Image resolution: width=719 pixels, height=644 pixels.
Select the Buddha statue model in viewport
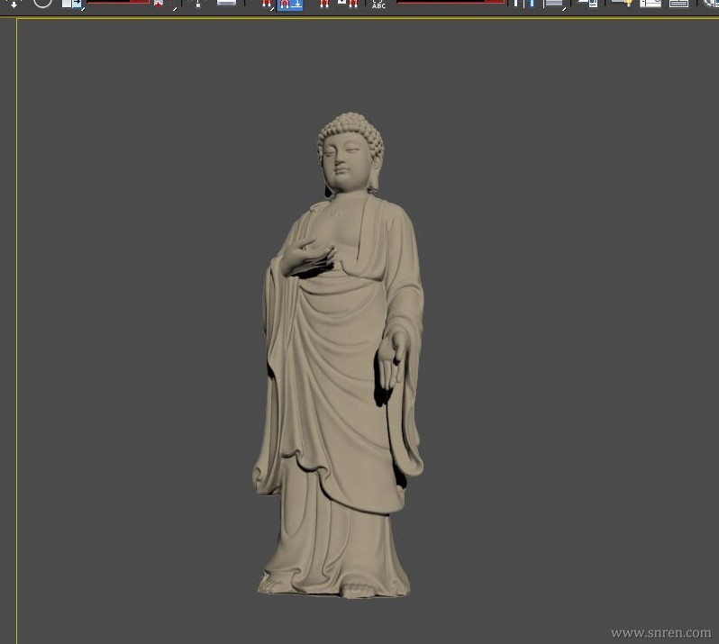pos(339,355)
